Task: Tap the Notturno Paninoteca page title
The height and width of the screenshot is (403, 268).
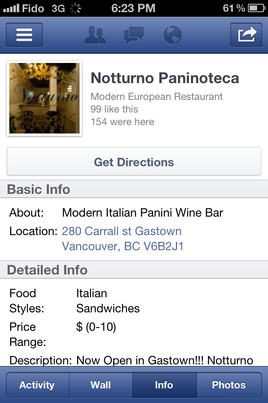Action: 165,78
